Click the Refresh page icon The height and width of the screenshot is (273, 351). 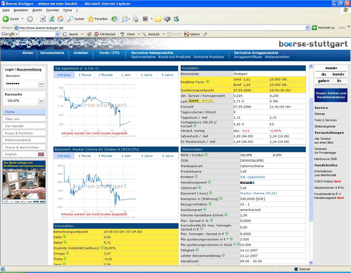tap(52, 19)
